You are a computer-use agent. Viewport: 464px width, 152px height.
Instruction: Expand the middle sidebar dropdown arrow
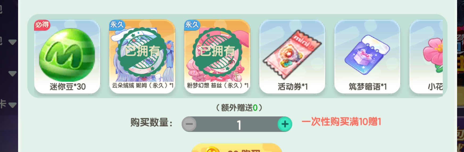(x=13, y=74)
